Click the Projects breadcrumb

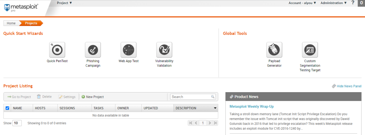click(x=31, y=23)
